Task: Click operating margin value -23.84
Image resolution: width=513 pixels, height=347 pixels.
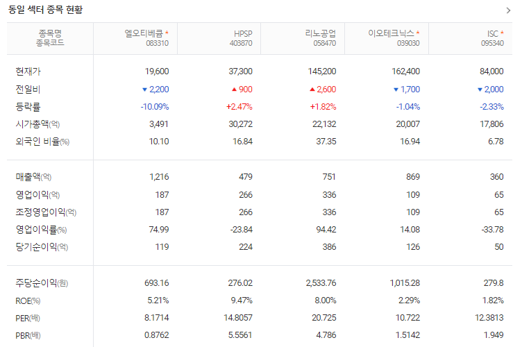Action: coord(241,230)
